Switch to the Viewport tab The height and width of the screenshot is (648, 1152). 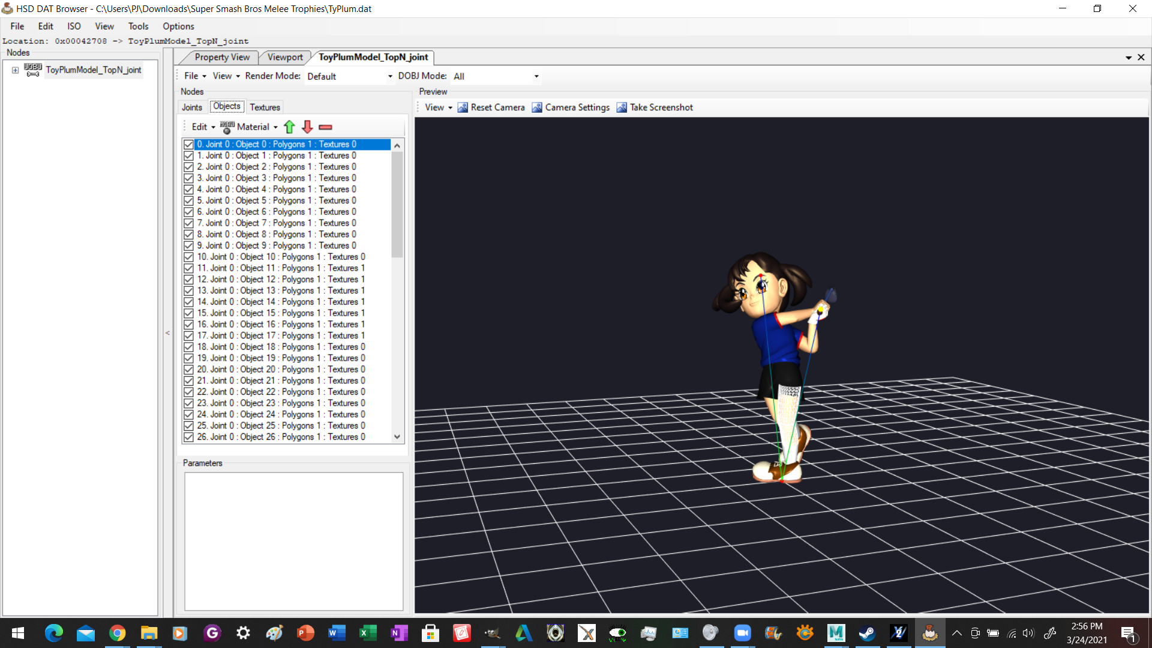point(285,57)
